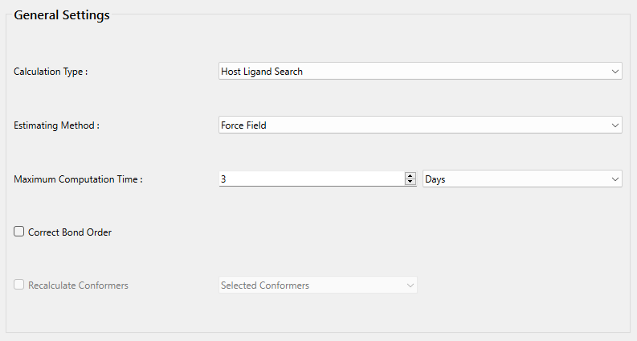This screenshot has height=341, width=637.
Task: Enable the Correct Bond Order checkbox
Action: point(19,232)
